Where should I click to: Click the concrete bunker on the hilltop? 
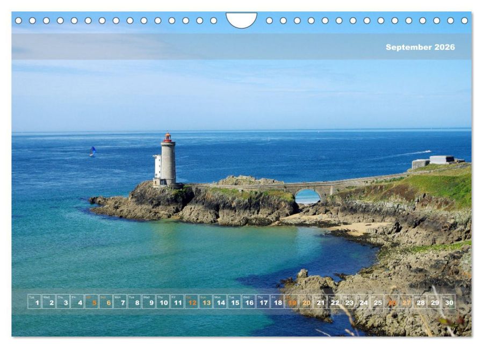pyautogui.click(x=441, y=160)
